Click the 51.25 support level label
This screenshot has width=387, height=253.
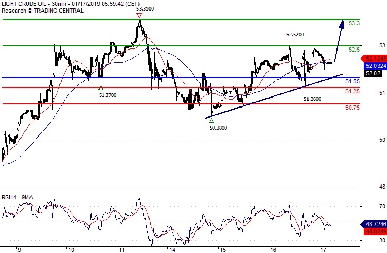tap(352, 92)
